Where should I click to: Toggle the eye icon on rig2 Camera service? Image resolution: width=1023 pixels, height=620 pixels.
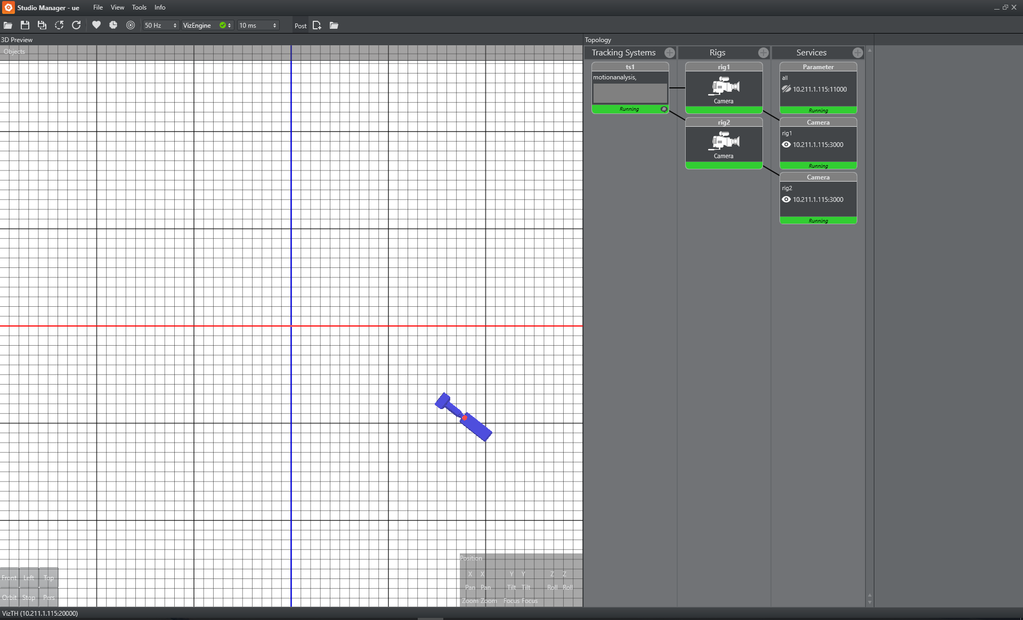coord(786,199)
